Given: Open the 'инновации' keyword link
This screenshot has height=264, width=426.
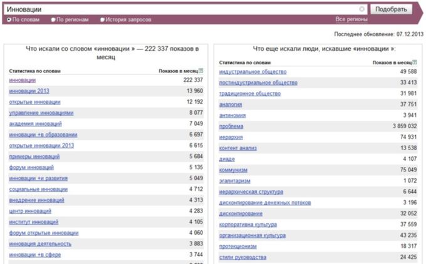Looking at the screenshot, I should pyautogui.click(x=23, y=80).
